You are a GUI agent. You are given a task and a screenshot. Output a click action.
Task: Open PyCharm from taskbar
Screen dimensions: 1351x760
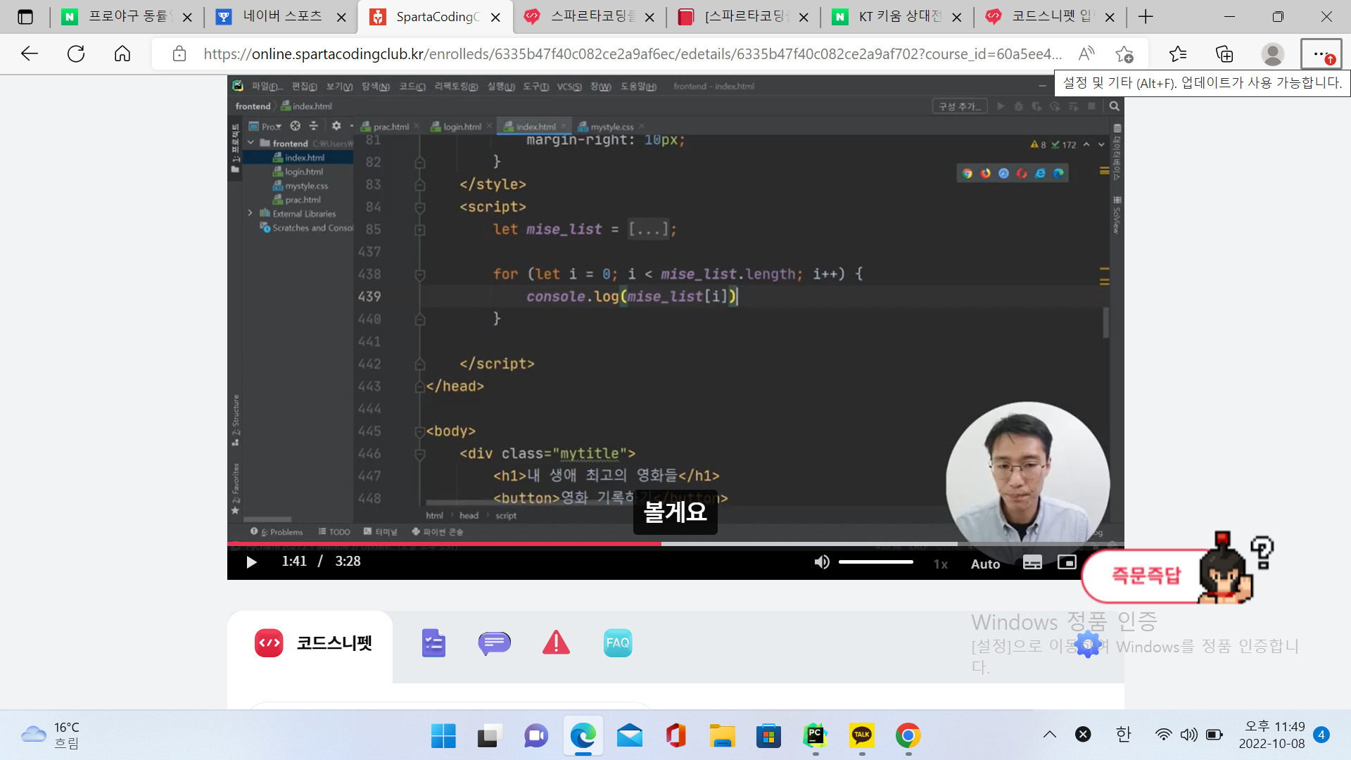pyautogui.click(x=815, y=735)
